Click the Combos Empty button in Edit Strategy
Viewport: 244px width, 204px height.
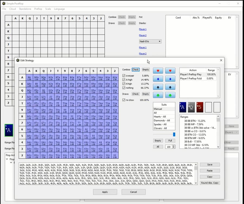pyautogui.click(x=146, y=70)
